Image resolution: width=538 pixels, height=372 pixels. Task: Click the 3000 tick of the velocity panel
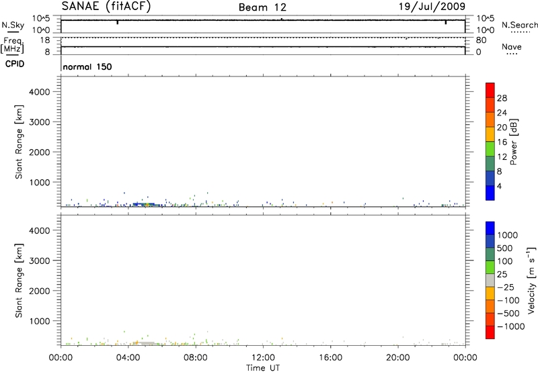(x=39, y=261)
